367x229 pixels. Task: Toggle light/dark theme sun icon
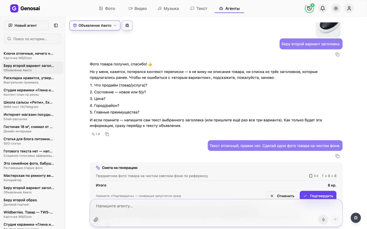(336, 8)
